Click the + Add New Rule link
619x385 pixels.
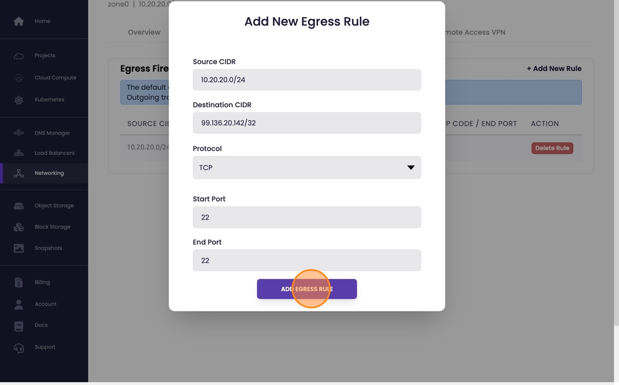click(x=554, y=69)
